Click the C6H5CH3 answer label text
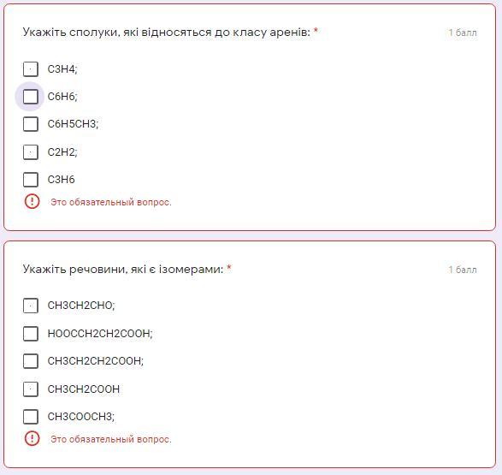The image size is (502, 475). point(73,124)
